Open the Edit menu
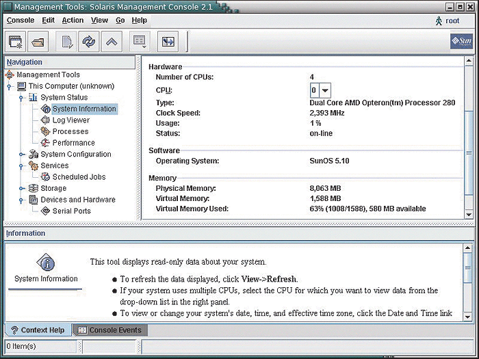The width and height of the screenshot is (479, 359). point(49,21)
